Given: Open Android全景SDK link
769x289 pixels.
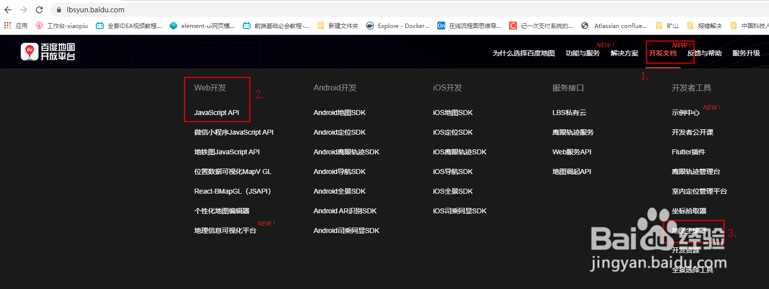Looking at the screenshot, I should [x=340, y=191].
